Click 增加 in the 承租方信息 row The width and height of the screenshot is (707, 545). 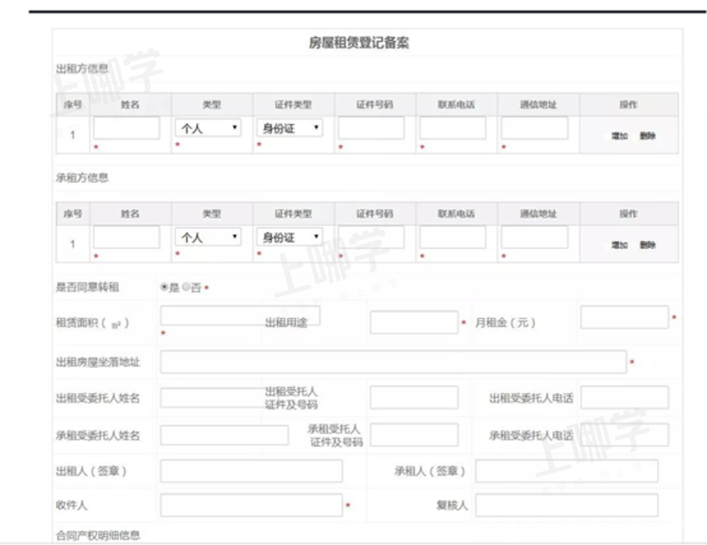pos(619,245)
